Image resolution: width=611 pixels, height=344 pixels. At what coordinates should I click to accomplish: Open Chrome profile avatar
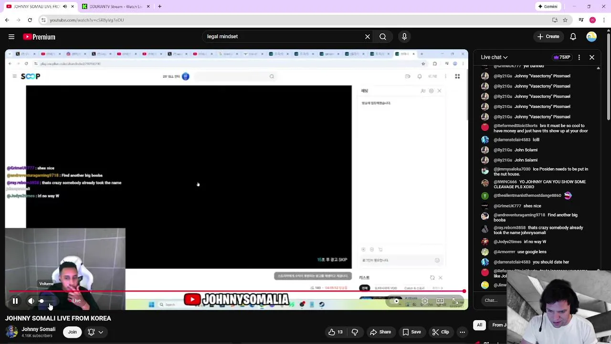click(592, 20)
